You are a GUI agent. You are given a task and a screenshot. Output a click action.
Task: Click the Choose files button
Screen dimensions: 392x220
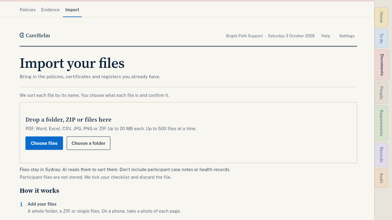point(44,143)
